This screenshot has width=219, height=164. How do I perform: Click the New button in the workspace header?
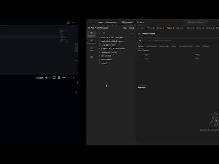click(x=125, y=28)
